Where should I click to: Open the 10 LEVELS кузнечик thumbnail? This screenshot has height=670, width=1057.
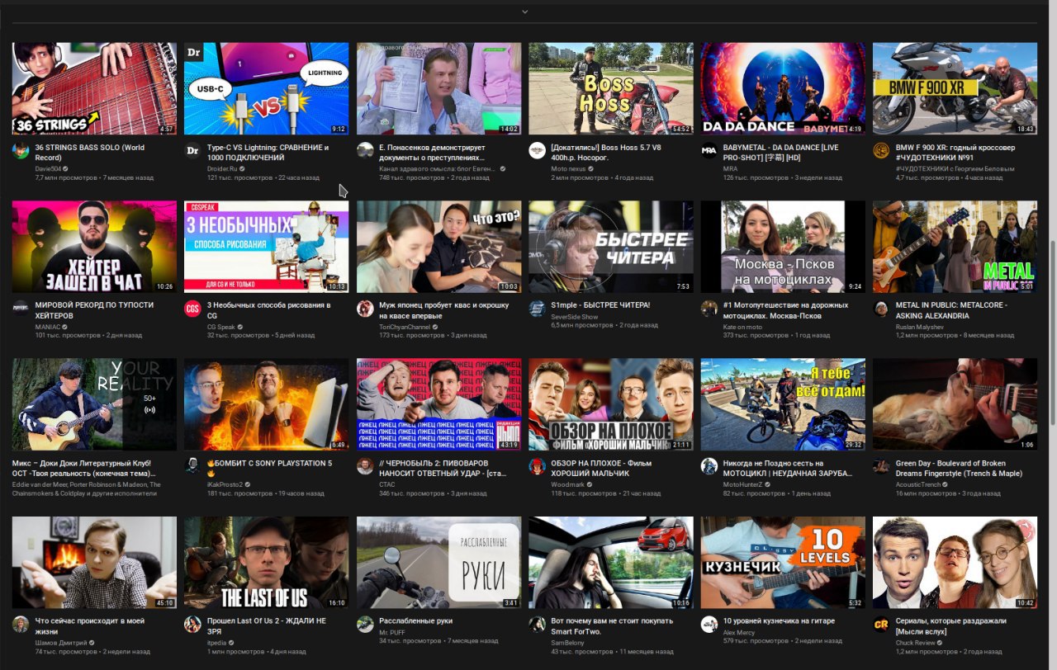[783, 563]
